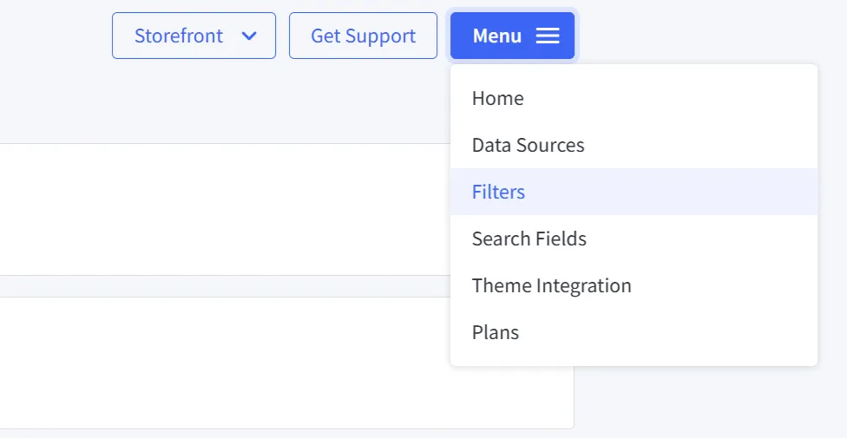Click the hamburger icon in Menu button

[548, 36]
